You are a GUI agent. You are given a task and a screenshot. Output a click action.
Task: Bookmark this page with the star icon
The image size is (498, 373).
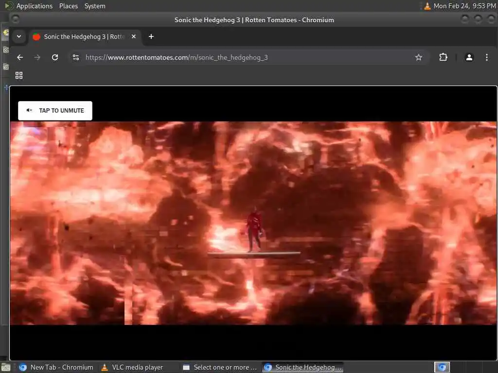click(x=419, y=57)
